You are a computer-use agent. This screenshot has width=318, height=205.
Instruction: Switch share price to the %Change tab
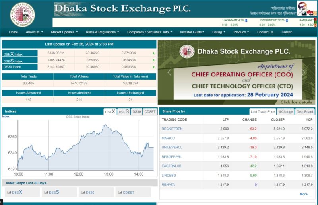coord(285,112)
